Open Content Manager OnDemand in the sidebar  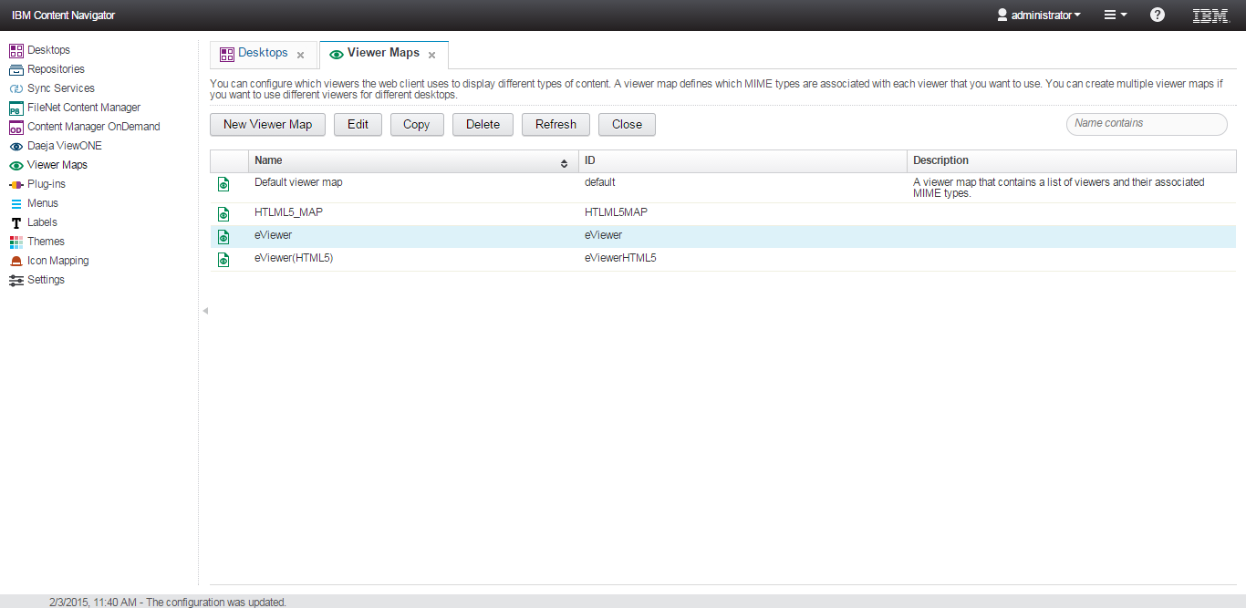click(x=94, y=127)
